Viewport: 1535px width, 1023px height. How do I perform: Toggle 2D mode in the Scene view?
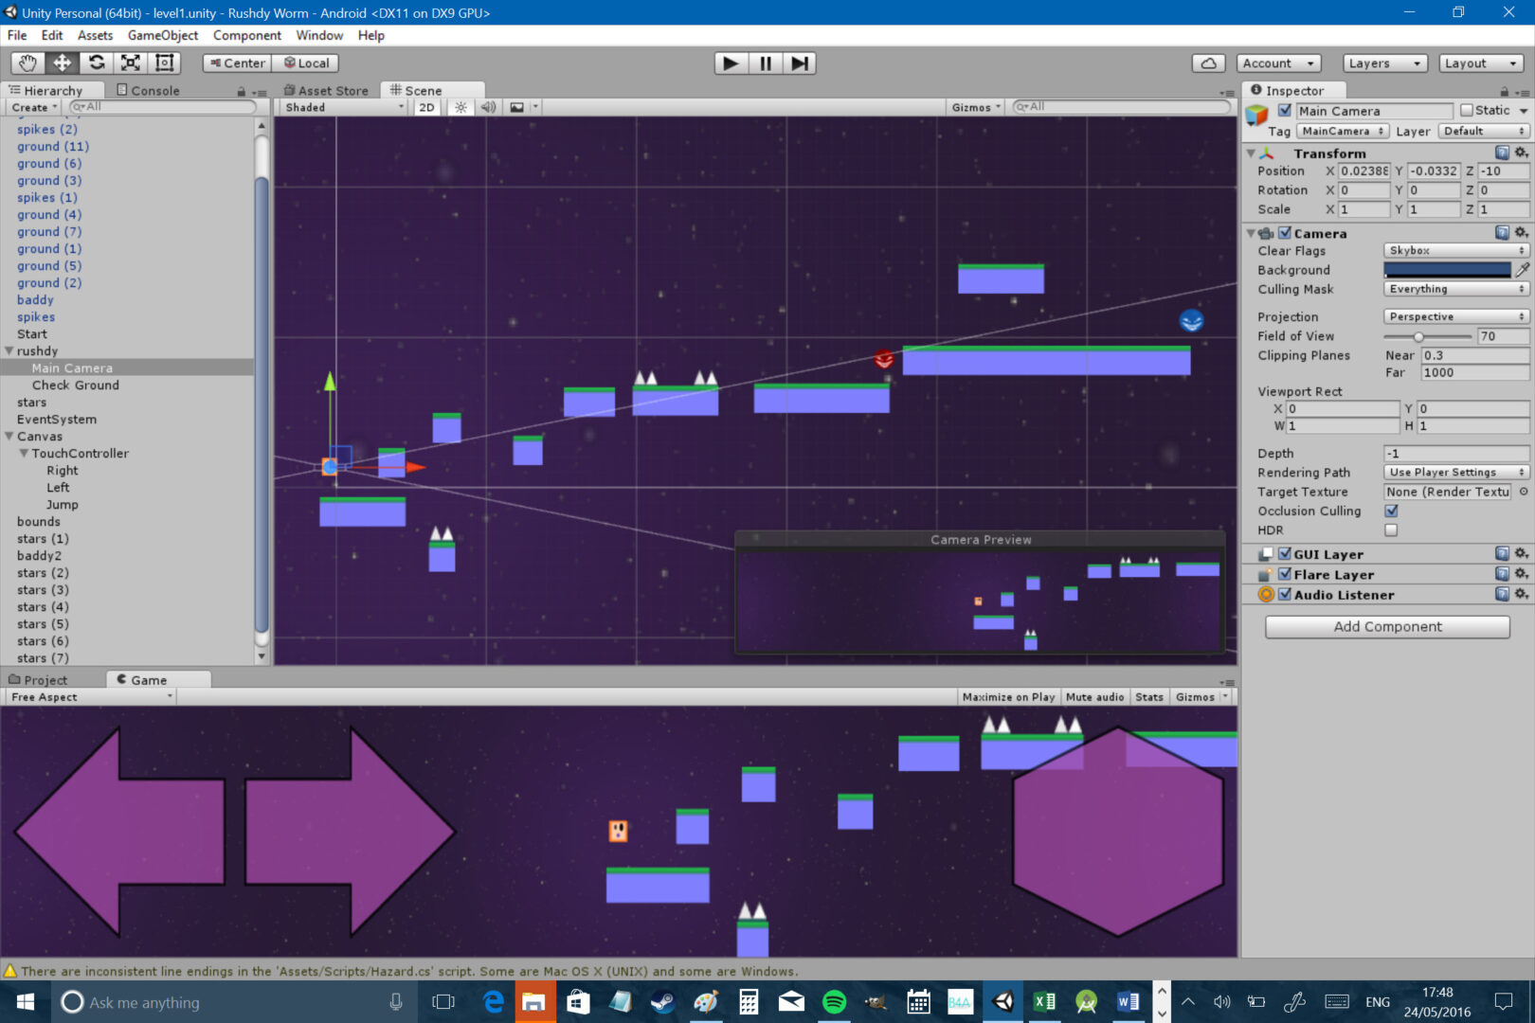click(x=426, y=106)
